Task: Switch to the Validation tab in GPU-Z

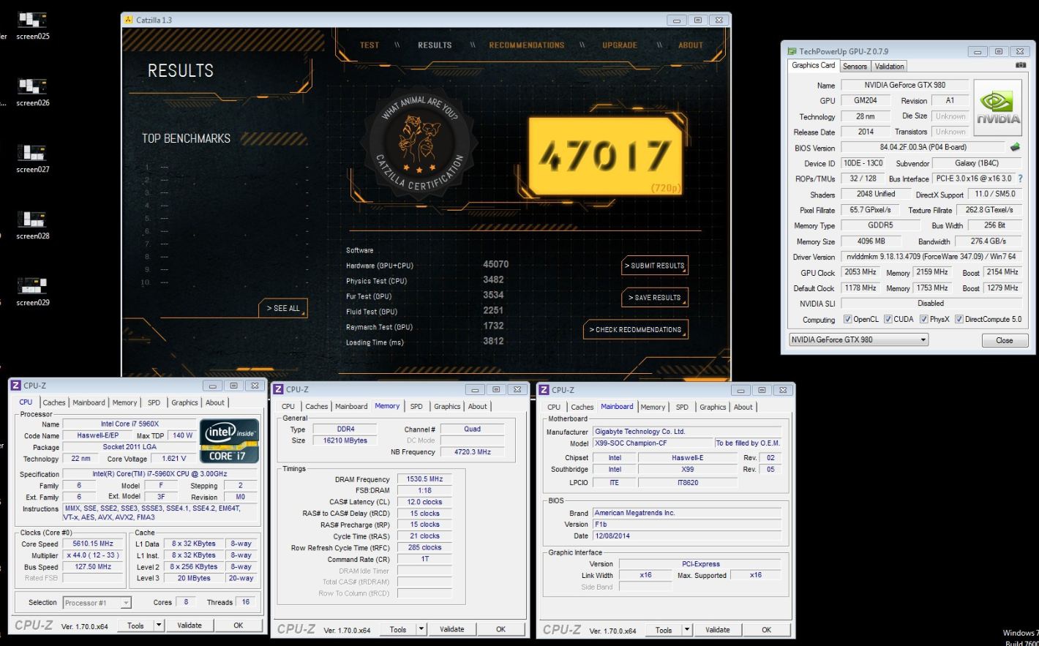Action: (x=889, y=66)
